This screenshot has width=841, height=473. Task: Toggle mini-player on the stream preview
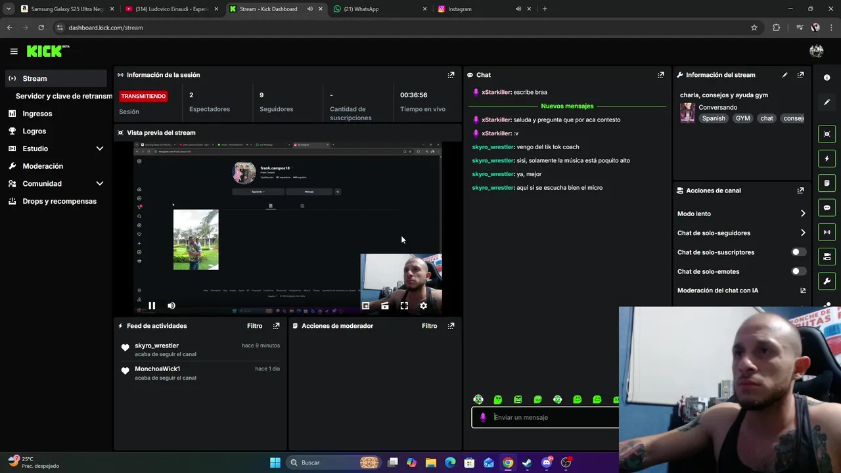click(366, 305)
